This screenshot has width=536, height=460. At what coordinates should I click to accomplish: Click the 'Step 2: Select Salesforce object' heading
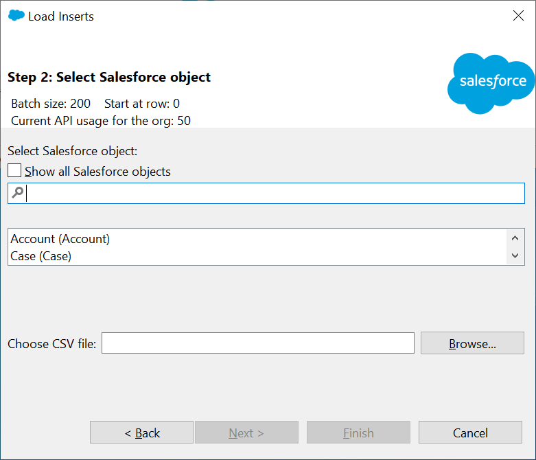tap(109, 77)
